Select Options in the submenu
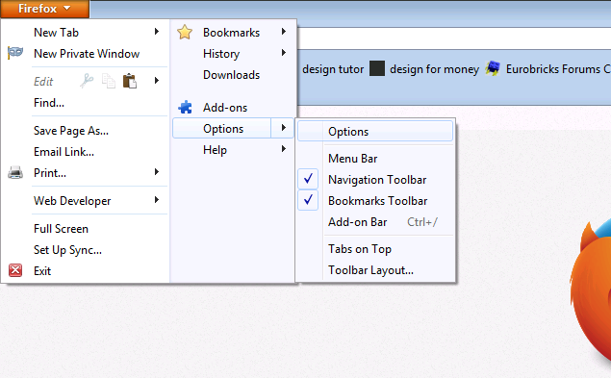The image size is (611, 378). pos(375,132)
